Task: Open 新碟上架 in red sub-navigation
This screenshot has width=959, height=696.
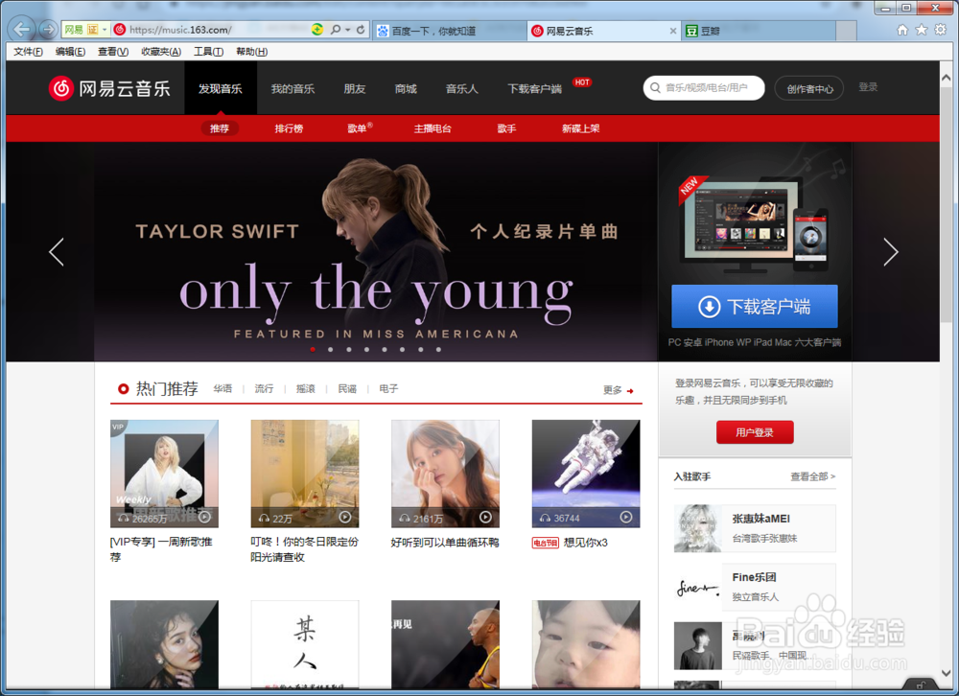Action: click(580, 128)
